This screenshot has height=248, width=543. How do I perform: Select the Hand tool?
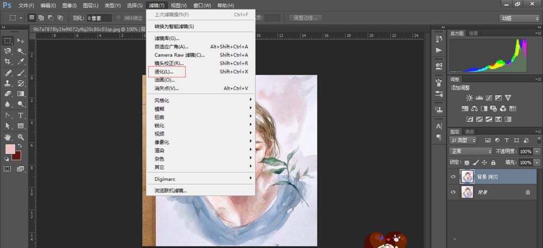(8, 137)
